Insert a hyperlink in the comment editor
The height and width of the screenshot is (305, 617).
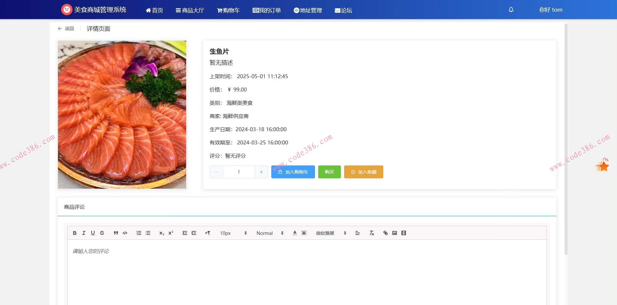pyautogui.click(x=385, y=233)
